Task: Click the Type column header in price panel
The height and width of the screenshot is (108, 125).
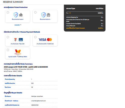Action: (70, 8)
